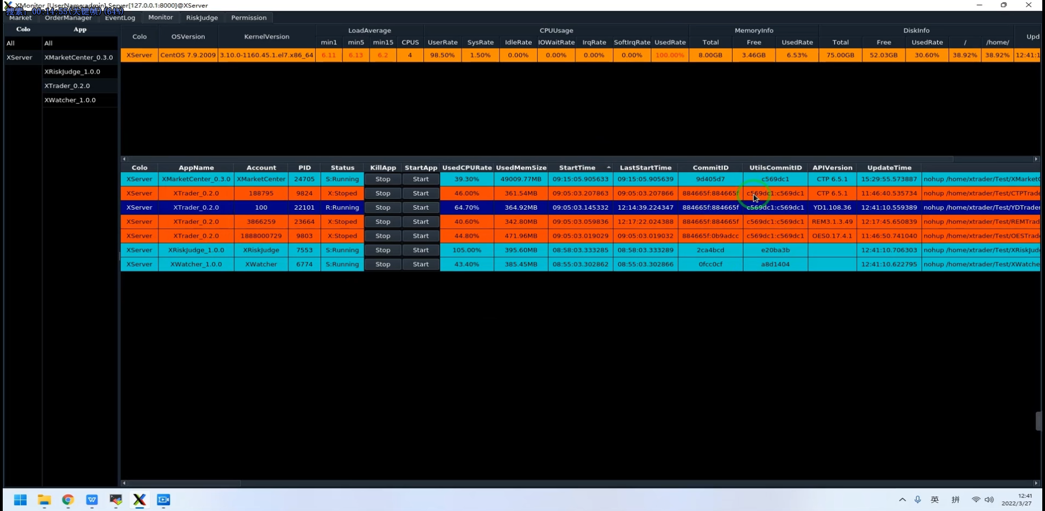The height and width of the screenshot is (511, 1045).
Task: Click the 100.00% UsedRate cell
Action: [670, 55]
